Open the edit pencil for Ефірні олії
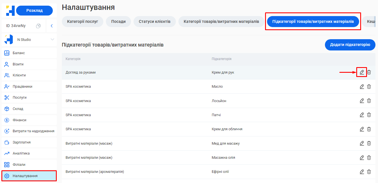The width and height of the screenshot is (378, 183). click(x=362, y=171)
